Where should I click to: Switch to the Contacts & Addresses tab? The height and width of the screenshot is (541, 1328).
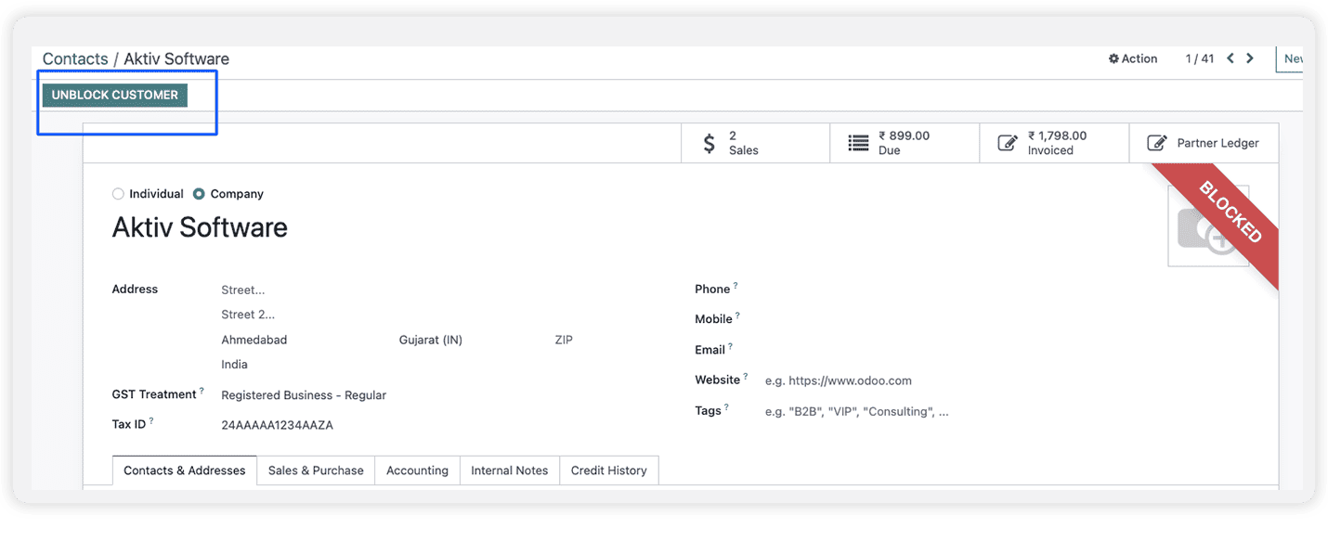pos(185,470)
